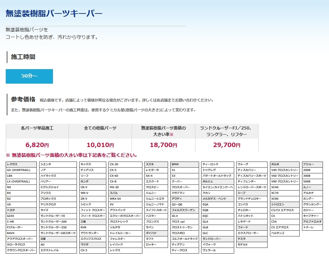
Task: Select the ティグアン cell
Action: (185, 245)
